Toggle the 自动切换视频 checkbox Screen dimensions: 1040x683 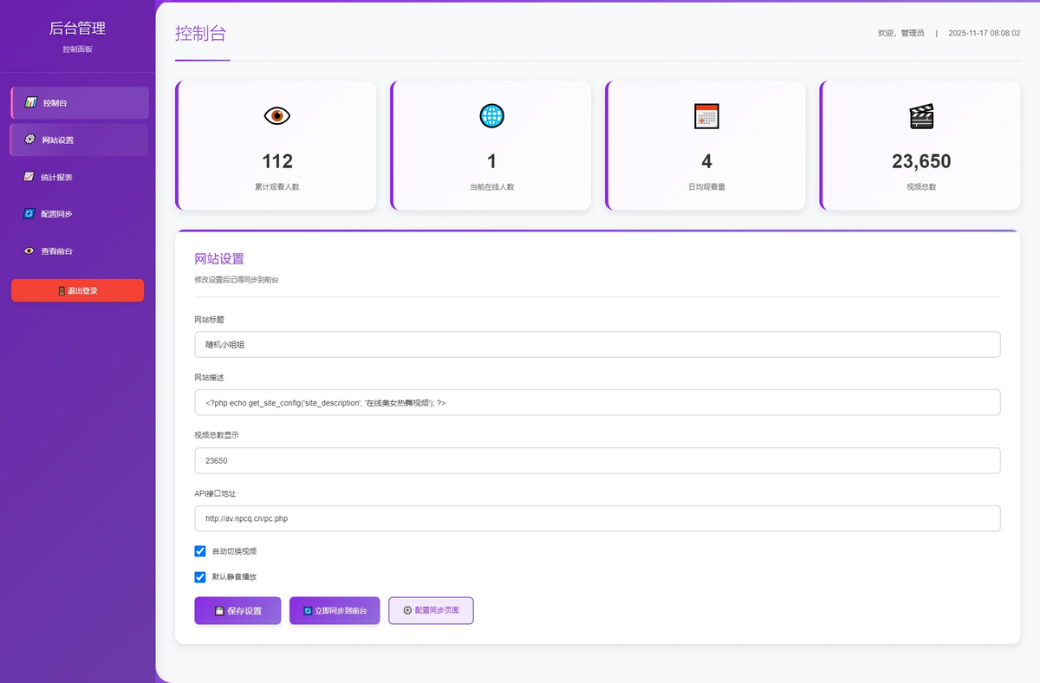pyautogui.click(x=200, y=551)
